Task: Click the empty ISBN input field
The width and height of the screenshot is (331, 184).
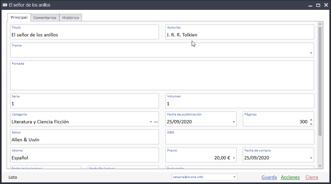Action: pyautogui.click(x=240, y=140)
